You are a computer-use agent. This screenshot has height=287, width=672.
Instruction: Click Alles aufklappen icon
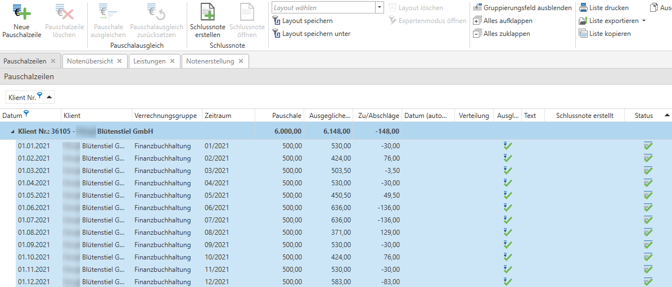(x=477, y=21)
